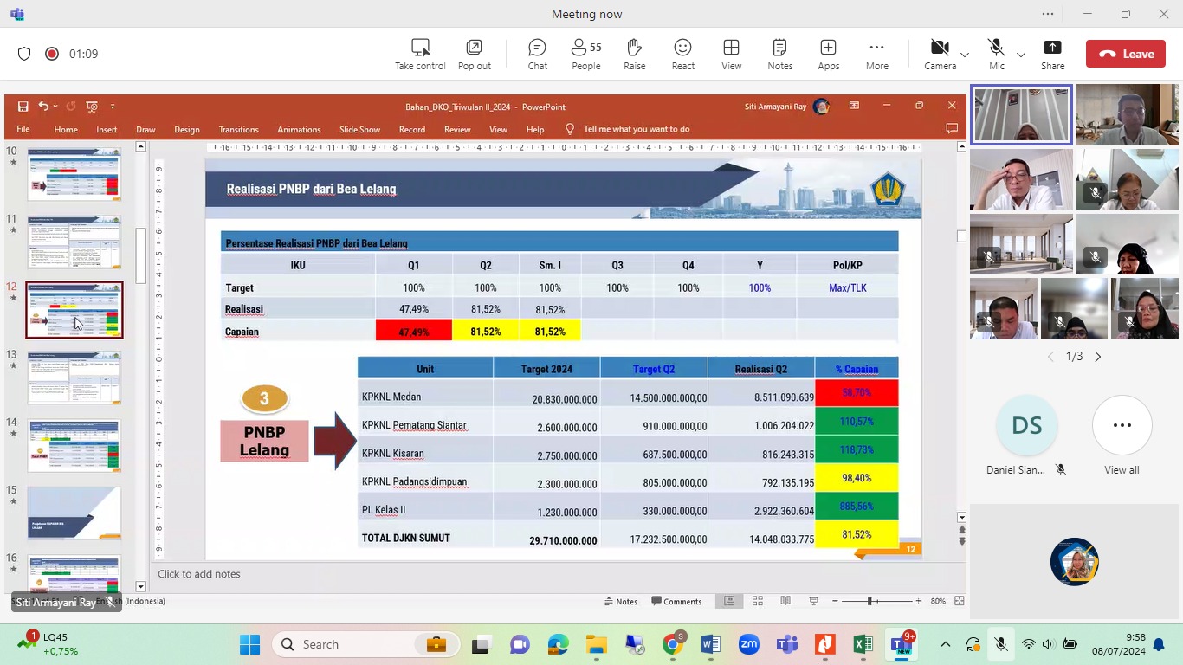Leave the meeting

point(1125,54)
